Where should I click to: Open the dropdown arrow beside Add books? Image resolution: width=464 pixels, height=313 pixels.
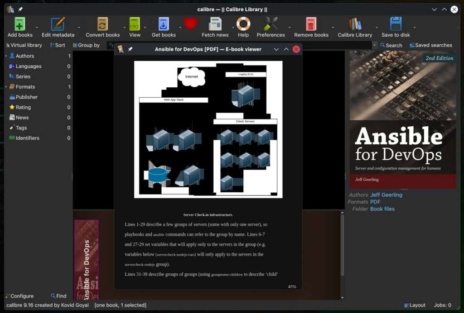(x=37, y=28)
